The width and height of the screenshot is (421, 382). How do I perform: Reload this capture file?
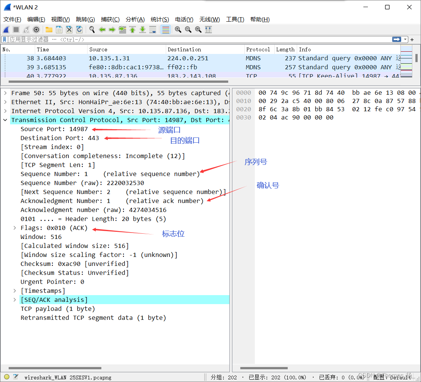(x=79, y=30)
